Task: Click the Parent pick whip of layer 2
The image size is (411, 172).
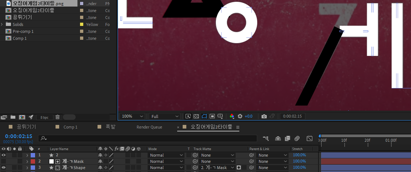Action: point(251,161)
